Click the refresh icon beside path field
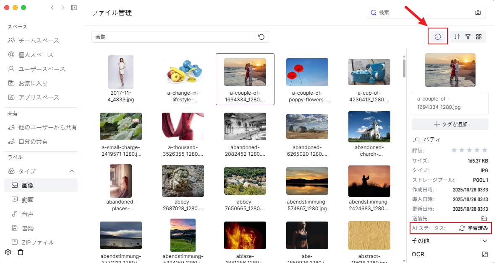The height and width of the screenshot is (263, 494). [261, 37]
